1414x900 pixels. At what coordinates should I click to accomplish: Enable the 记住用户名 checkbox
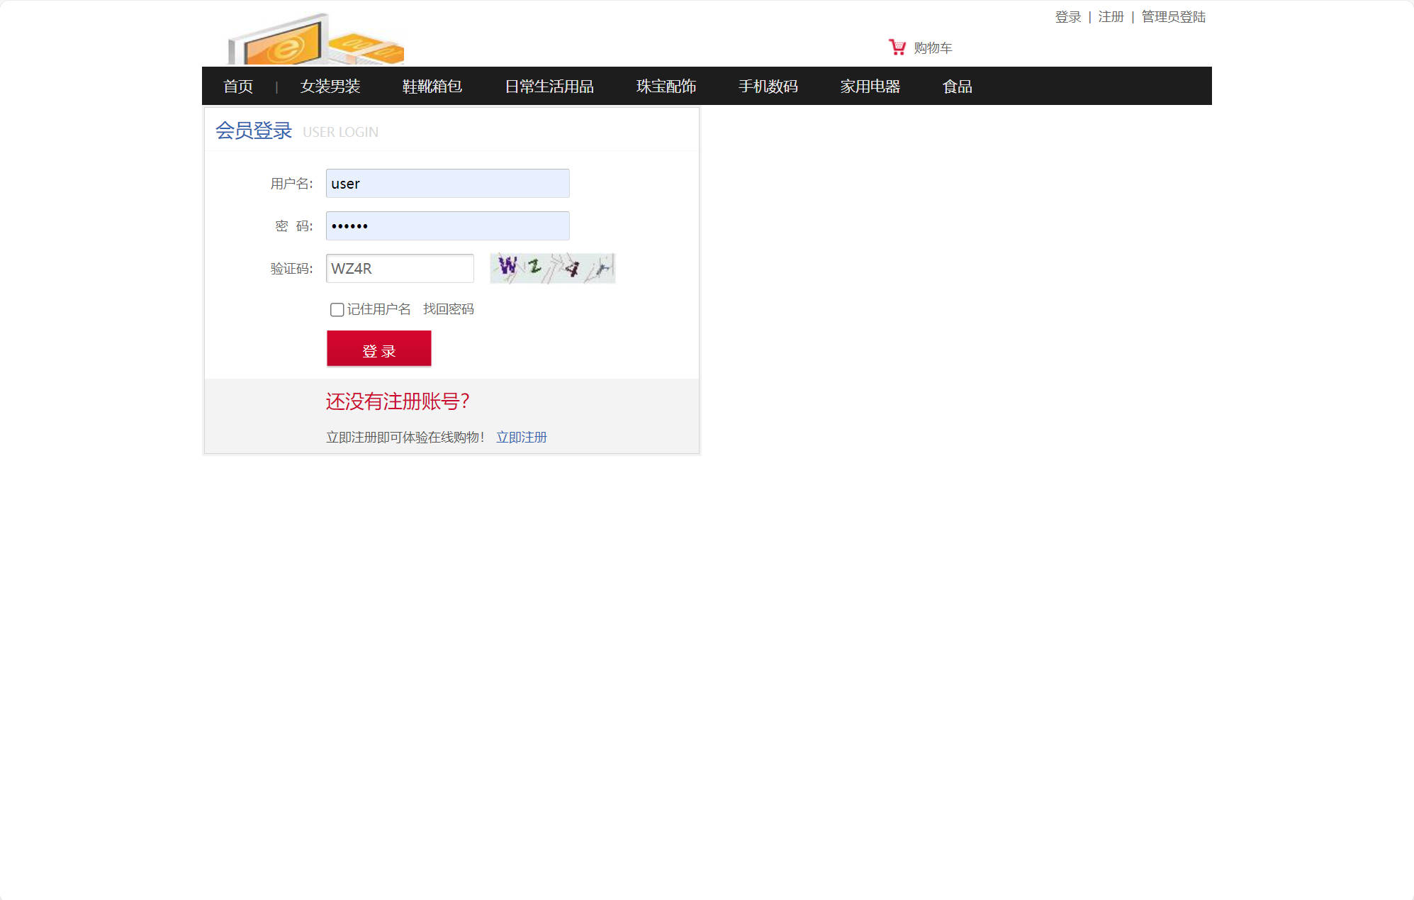[337, 309]
